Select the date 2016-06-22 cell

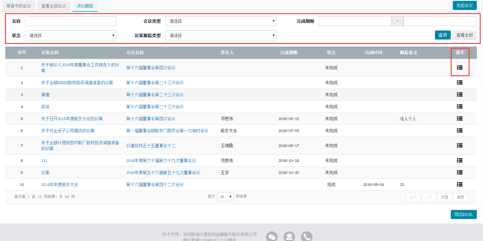[289, 119]
